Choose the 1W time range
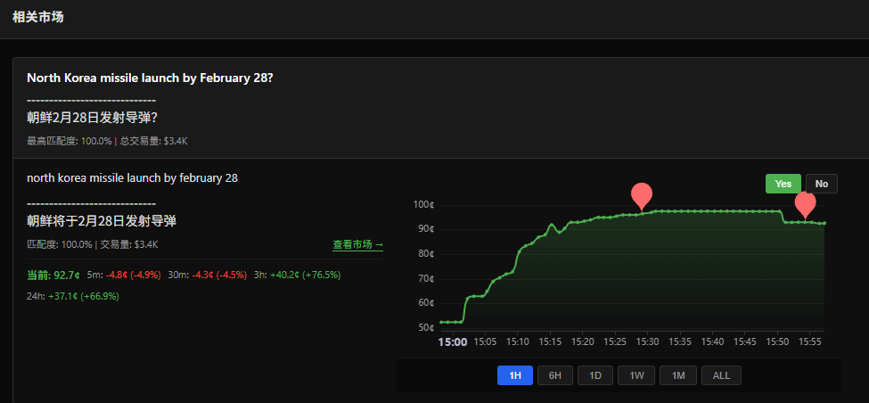The width and height of the screenshot is (869, 403). coord(636,375)
